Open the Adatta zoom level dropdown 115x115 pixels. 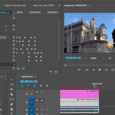97,58
